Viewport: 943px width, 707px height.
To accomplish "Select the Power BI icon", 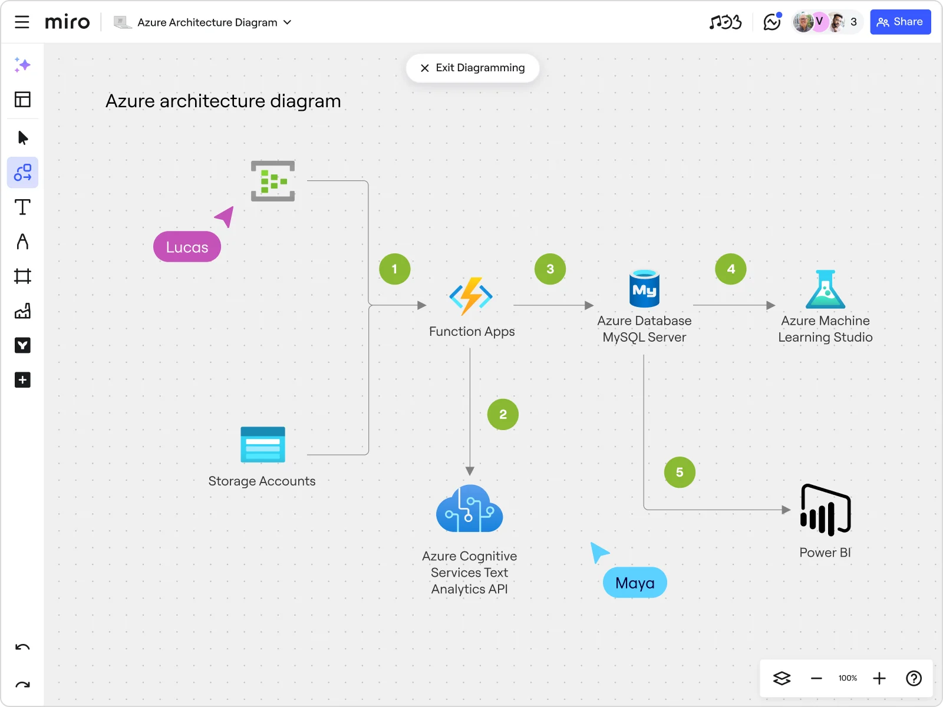I will (x=825, y=510).
